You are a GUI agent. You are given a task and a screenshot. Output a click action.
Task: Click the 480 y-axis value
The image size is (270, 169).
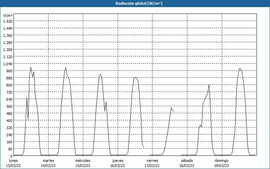click(x=10, y=113)
